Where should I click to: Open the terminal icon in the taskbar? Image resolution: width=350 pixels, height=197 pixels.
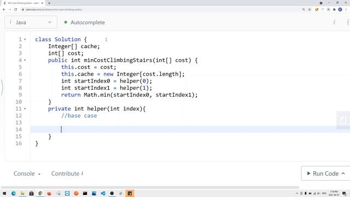pos(85,193)
